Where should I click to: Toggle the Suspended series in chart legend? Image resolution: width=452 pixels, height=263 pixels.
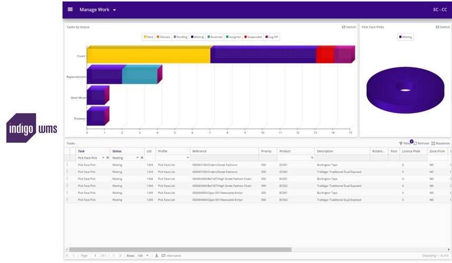[x=253, y=37]
